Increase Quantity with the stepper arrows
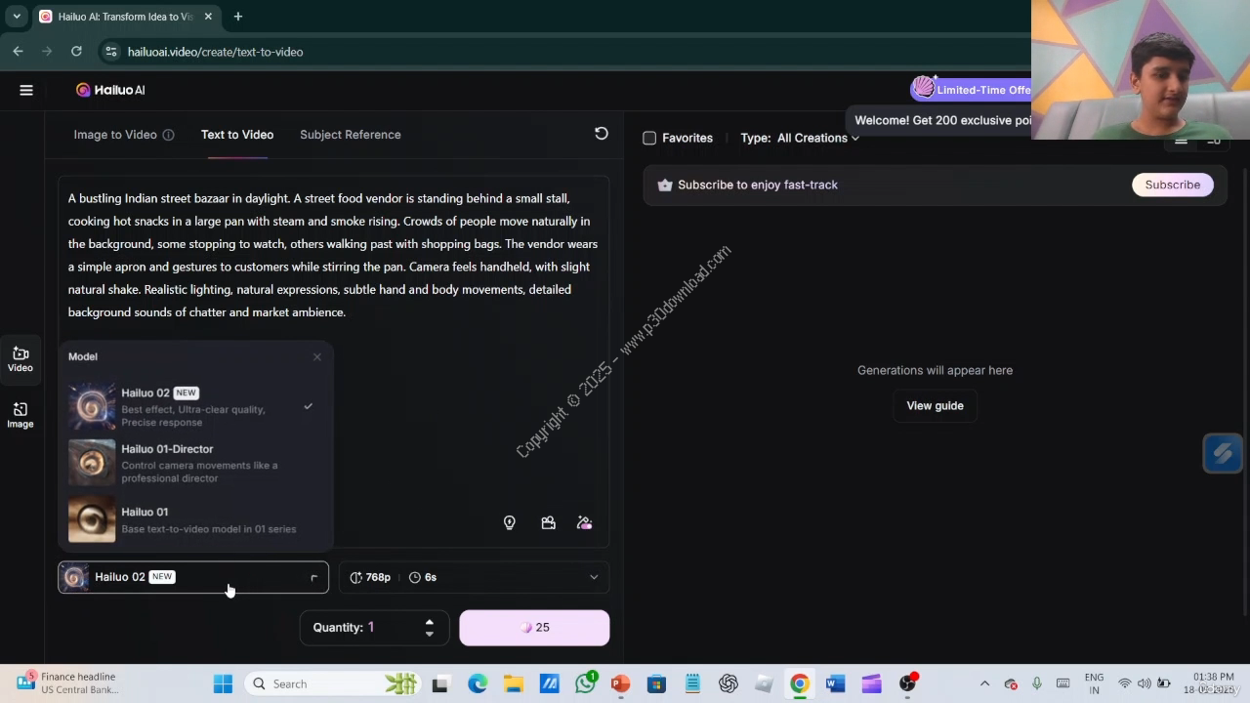The image size is (1250, 703). 429,622
